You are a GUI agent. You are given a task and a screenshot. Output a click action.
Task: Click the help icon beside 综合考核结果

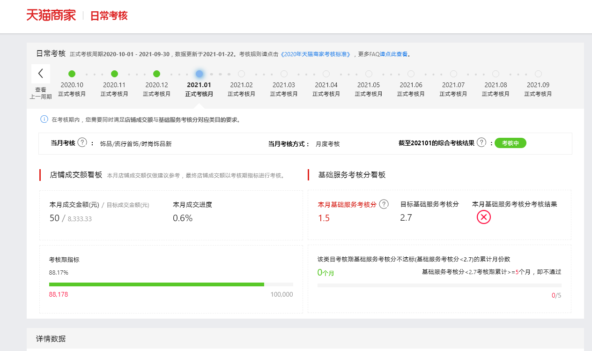(481, 142)
